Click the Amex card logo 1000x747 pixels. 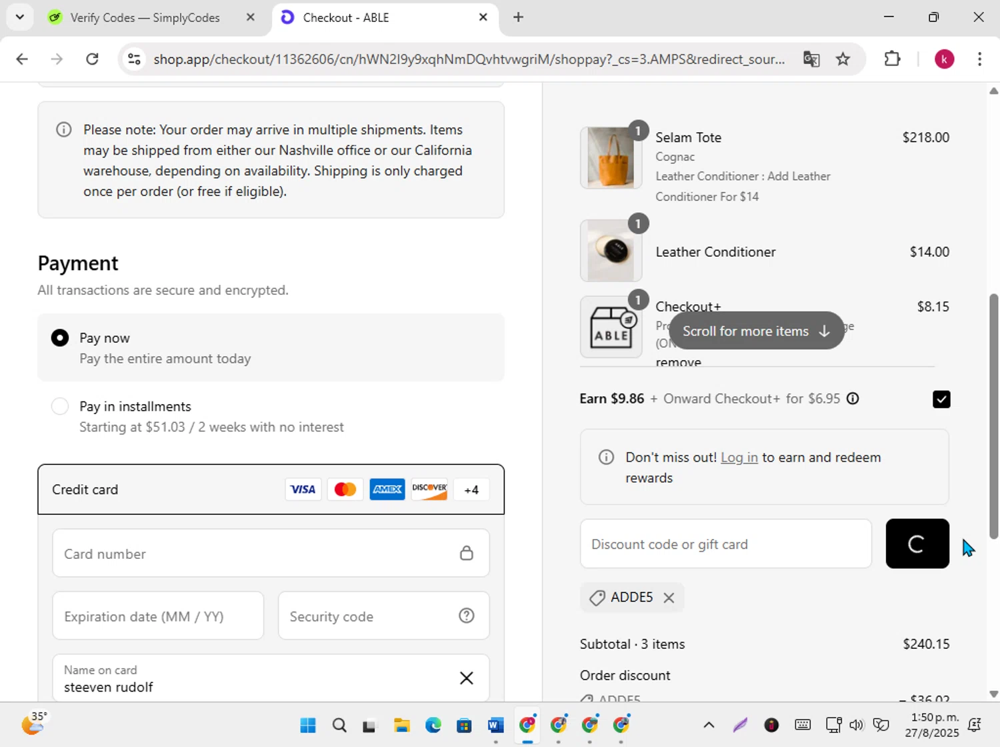[387, 490]
